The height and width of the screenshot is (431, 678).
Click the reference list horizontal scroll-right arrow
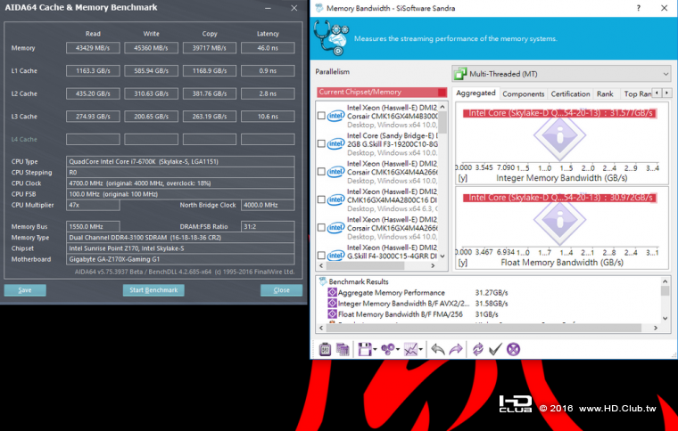coord(433,265)
